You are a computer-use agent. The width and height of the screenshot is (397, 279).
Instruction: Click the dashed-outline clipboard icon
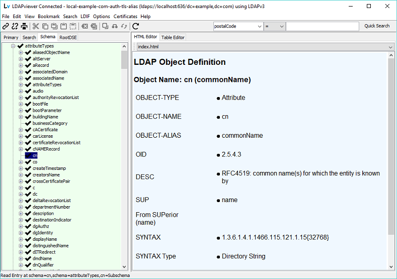[73, 26]
